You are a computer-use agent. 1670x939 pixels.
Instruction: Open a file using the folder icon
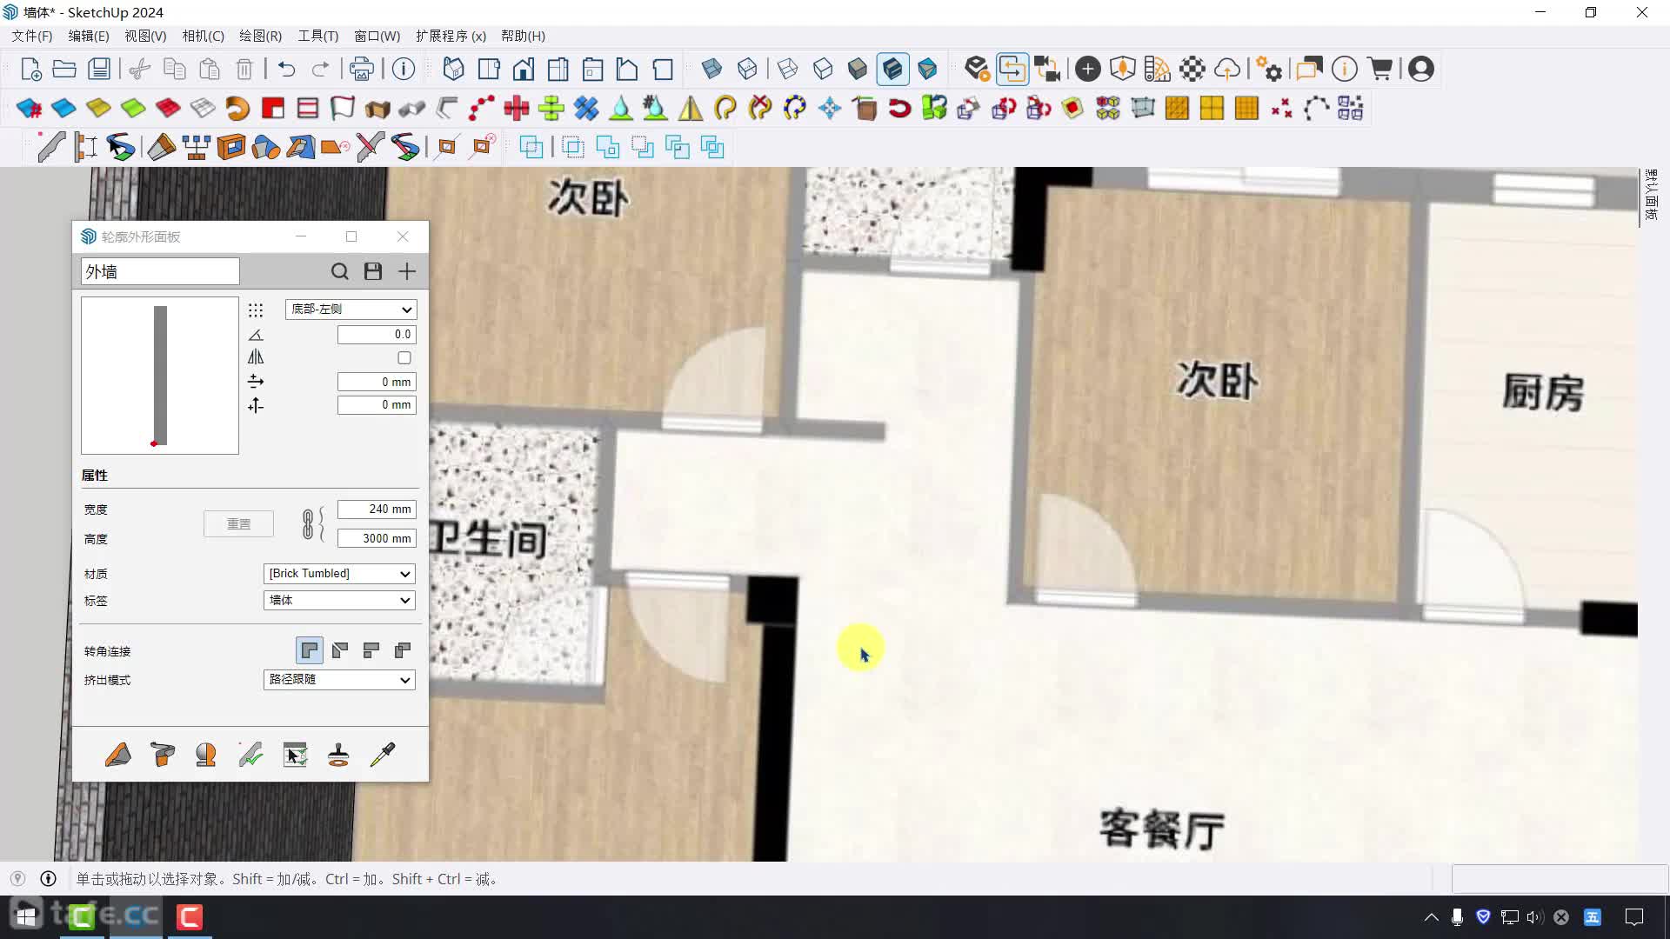[x=64, y=69]
